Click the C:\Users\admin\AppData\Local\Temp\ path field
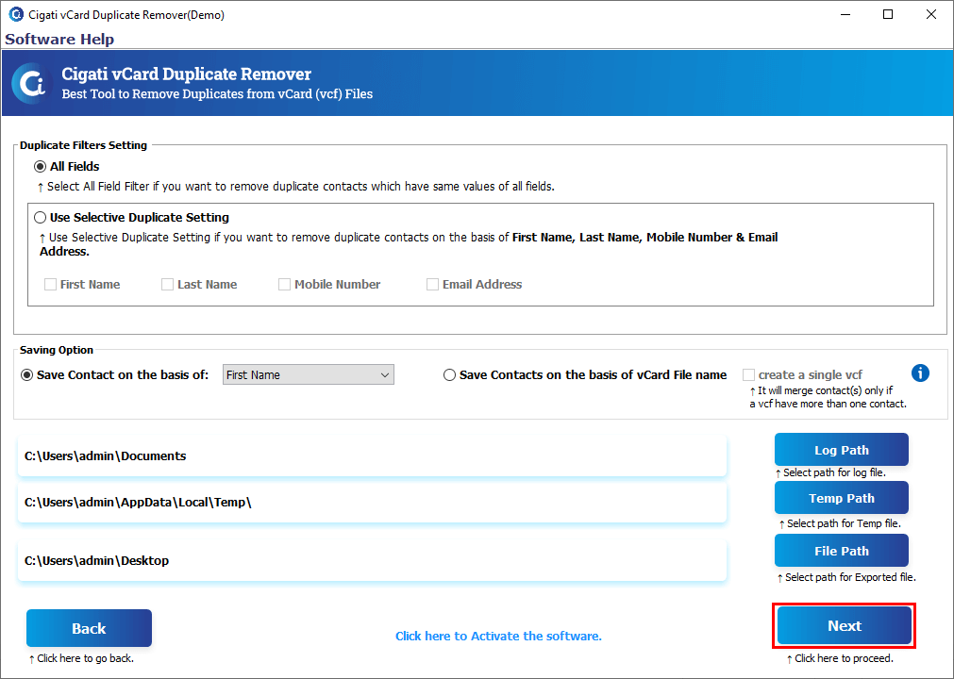This screenshot has height=679, width=954. click(x=372, y=502)
